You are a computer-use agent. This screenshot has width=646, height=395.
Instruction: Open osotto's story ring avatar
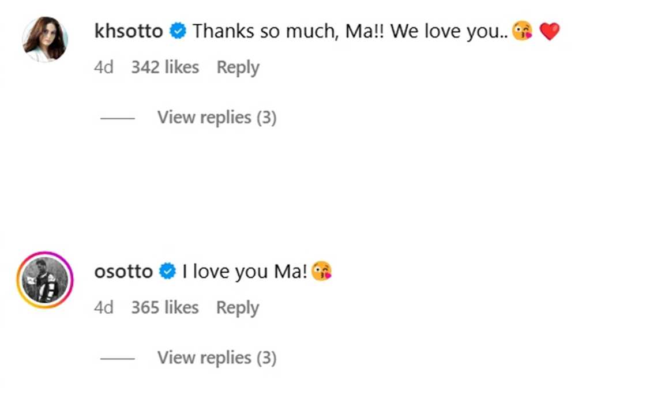point(45,280)
